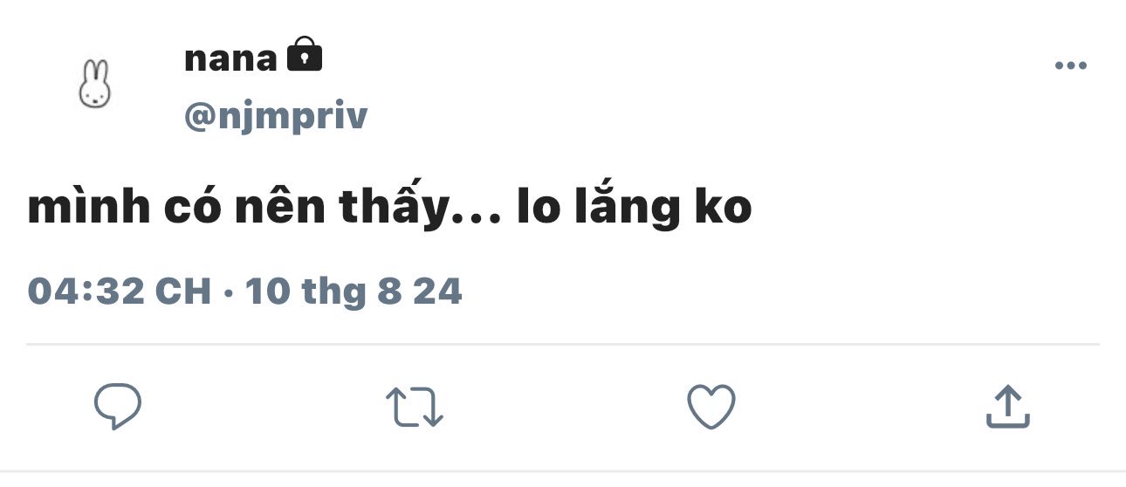View the protected account lock badge
The width and height of the screenshot is (1126, 487).
point(304,54)
